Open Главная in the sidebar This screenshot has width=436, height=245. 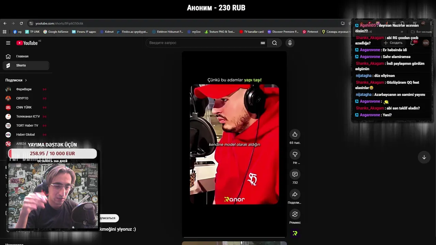(27, 56)
